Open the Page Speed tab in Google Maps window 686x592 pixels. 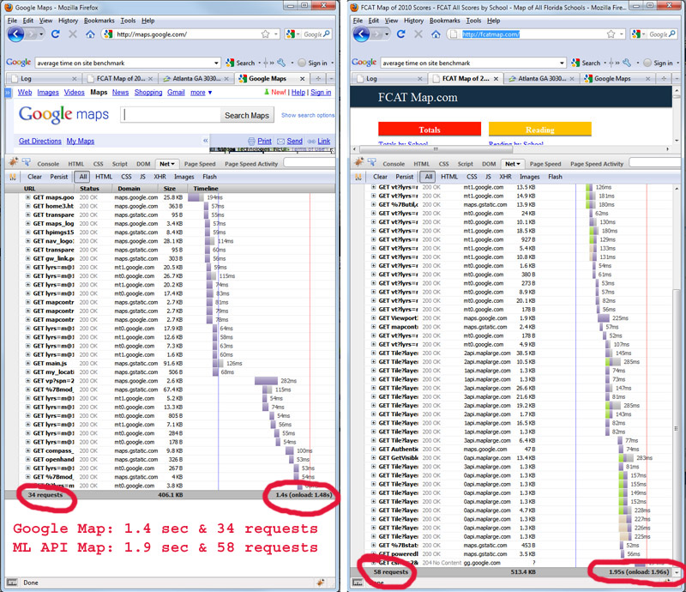coord(200,164)
